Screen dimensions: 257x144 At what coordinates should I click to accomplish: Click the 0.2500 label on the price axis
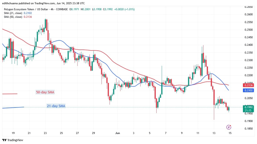tap(249, 30)
